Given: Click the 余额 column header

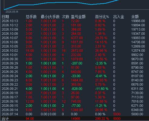Looking at the screenshot, I should click(x=135, y=17).
